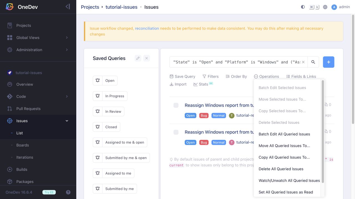
Task: Toggle the watch bell for Open query
Action: pyautogui.click(x=98, y=80)
